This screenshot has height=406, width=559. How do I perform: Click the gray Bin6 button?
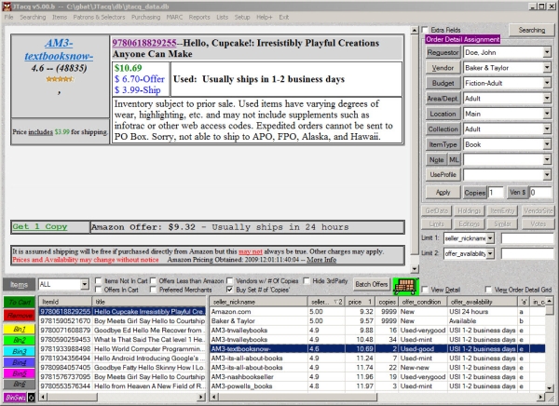[x=20, y=385]
